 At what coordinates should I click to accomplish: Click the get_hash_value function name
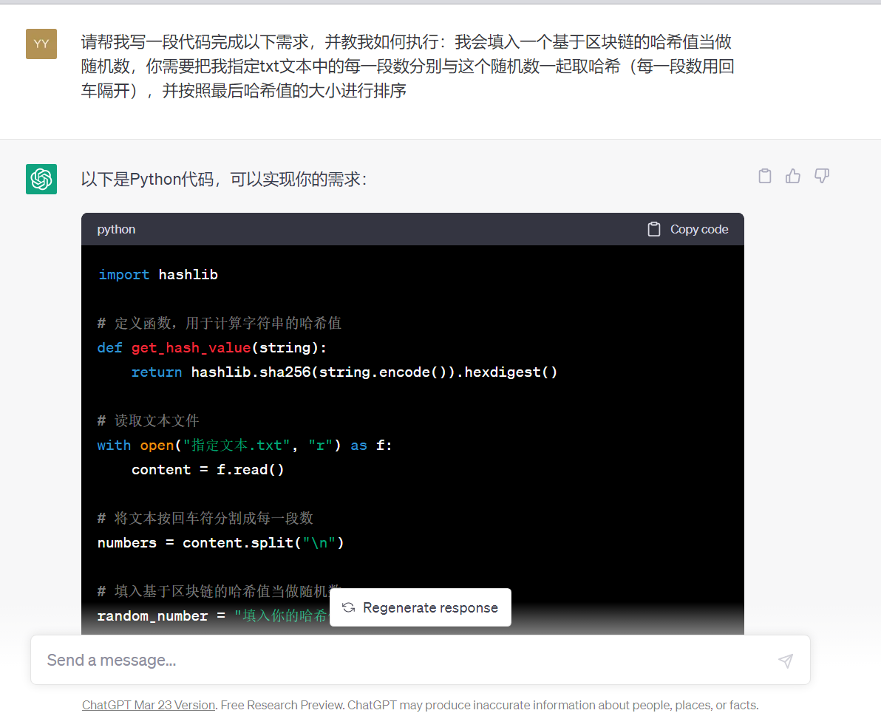(191, 347)
